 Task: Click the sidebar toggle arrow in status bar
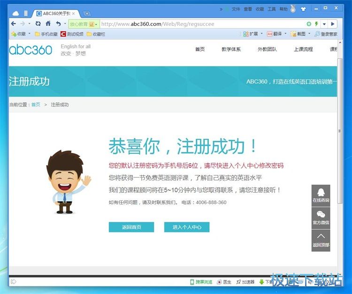pos(14,281)
